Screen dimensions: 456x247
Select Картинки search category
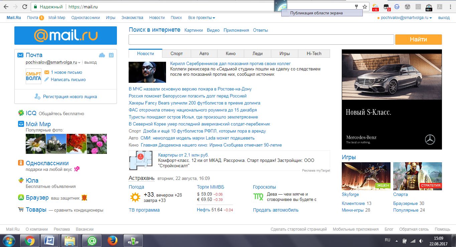pyautogui.click(x=193, y=30)
